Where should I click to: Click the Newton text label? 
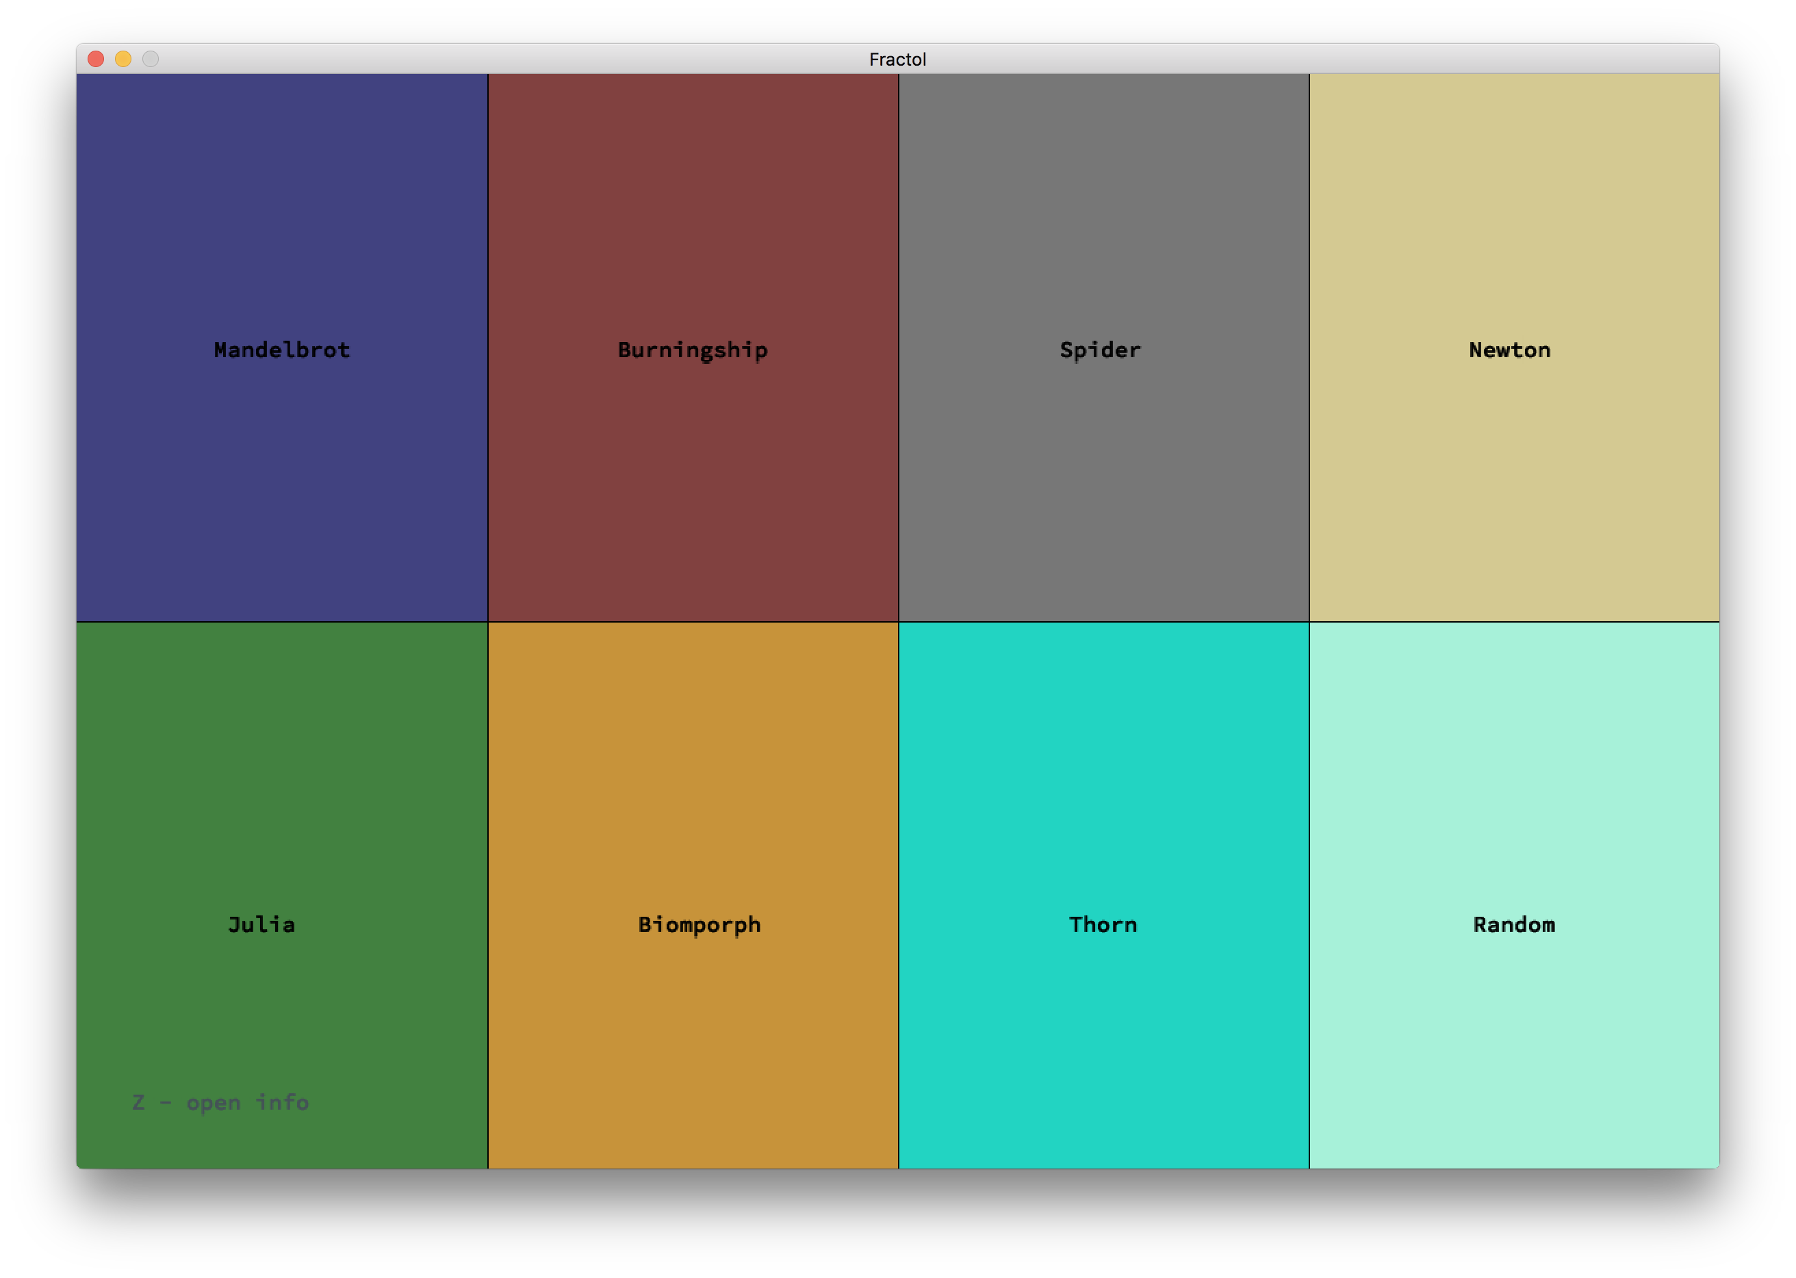(x=1509, y=350)
